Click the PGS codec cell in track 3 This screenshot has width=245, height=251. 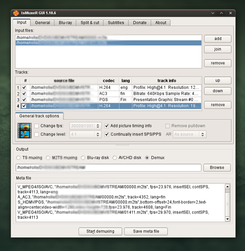[x=109, y=100]
